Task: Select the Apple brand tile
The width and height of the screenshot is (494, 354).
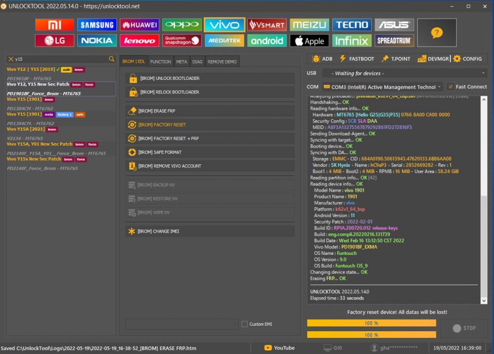Action: pos(309,40)
